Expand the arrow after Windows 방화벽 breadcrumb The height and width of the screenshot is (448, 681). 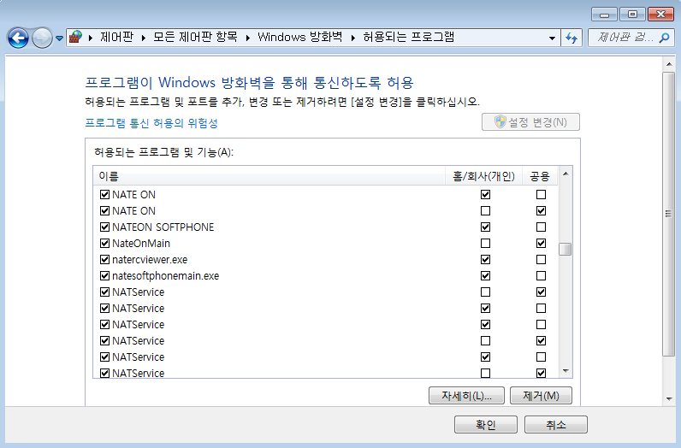(x=352, y=38)
